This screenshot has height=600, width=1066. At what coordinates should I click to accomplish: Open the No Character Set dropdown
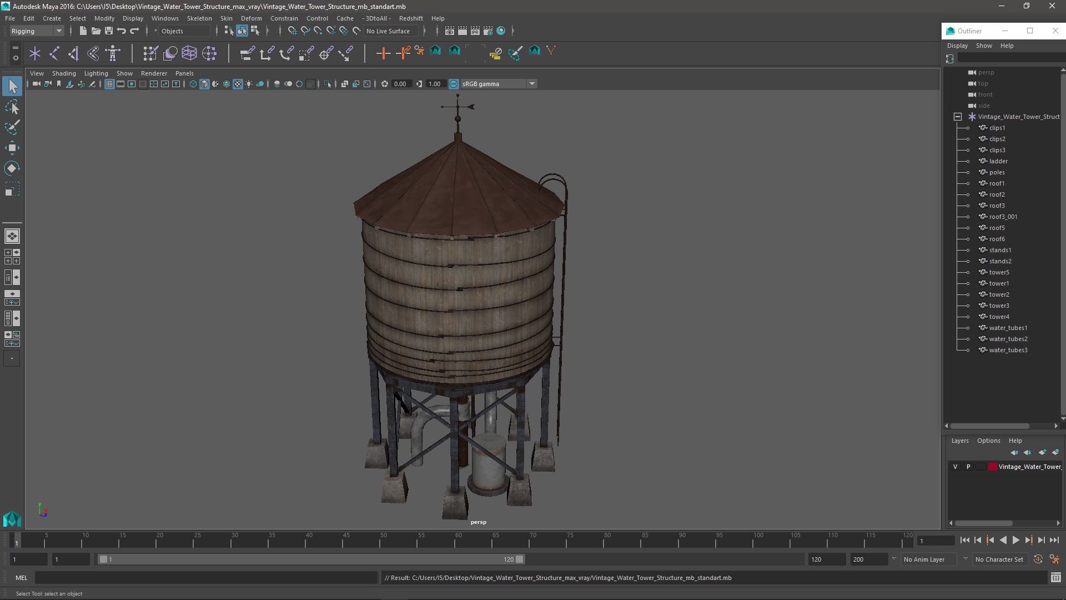(x=999, y=559)
